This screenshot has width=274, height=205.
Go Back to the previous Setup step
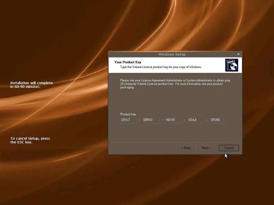click(186, 148)
